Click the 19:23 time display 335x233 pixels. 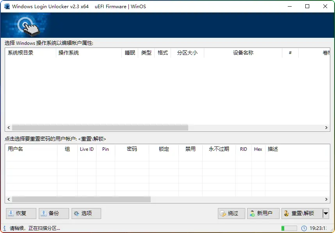[318, 228]
